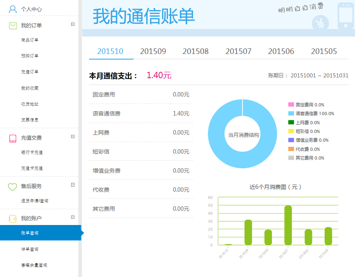Click green 上网费 legend swatch
This screenshot has width=355, height=277.
tap(291, 122)
